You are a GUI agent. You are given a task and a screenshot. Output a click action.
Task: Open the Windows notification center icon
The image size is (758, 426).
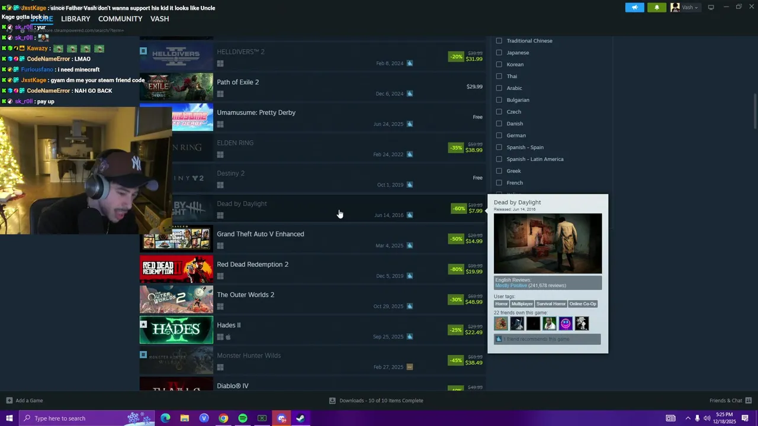745,418
